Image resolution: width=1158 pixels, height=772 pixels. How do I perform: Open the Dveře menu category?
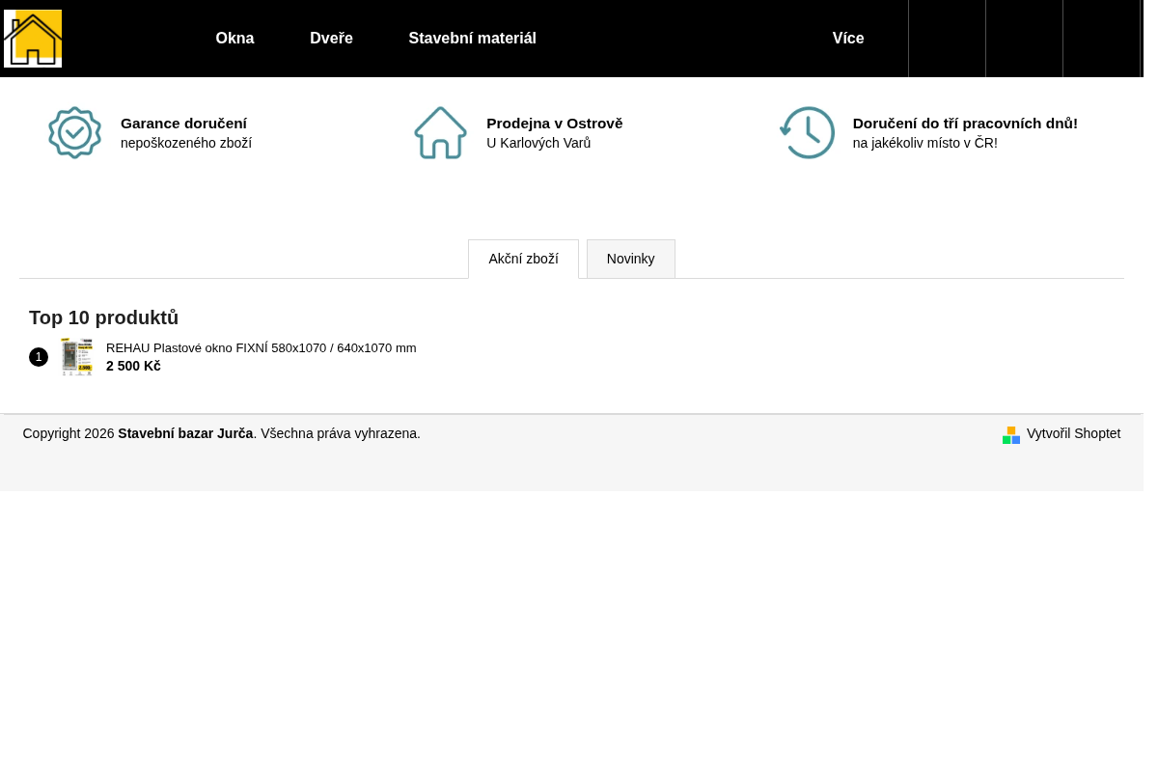click(331, 39)
